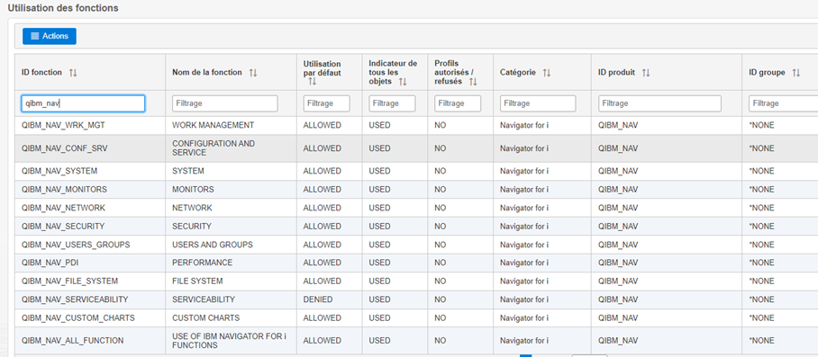Select the QIBM_NAV_FILE_SYSTEM row

[416, 281]
